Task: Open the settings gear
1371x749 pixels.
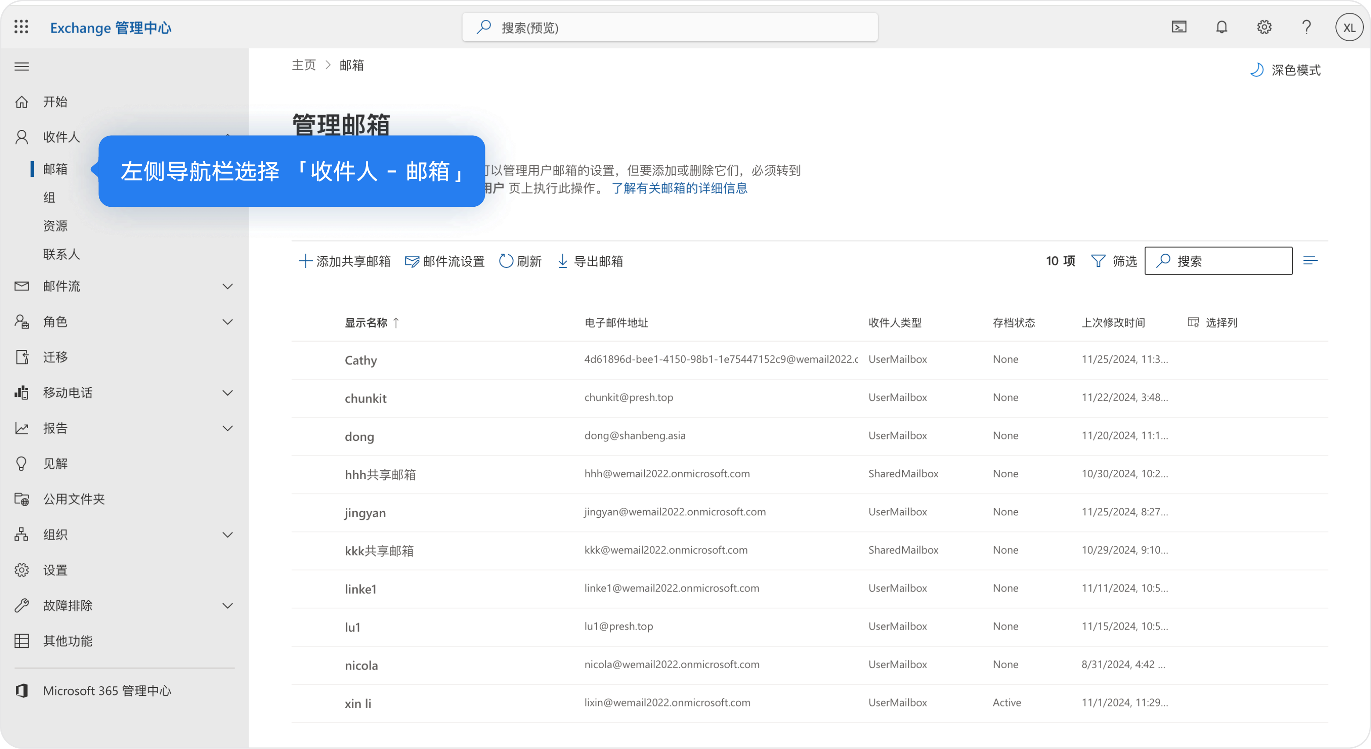Action: [1265, 27]
